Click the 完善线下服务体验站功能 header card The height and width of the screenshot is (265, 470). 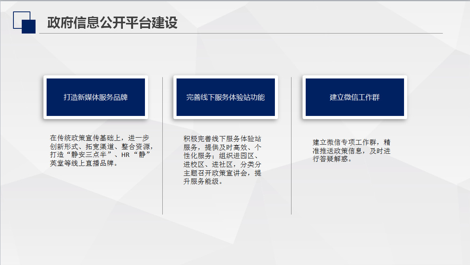(225, 97)
